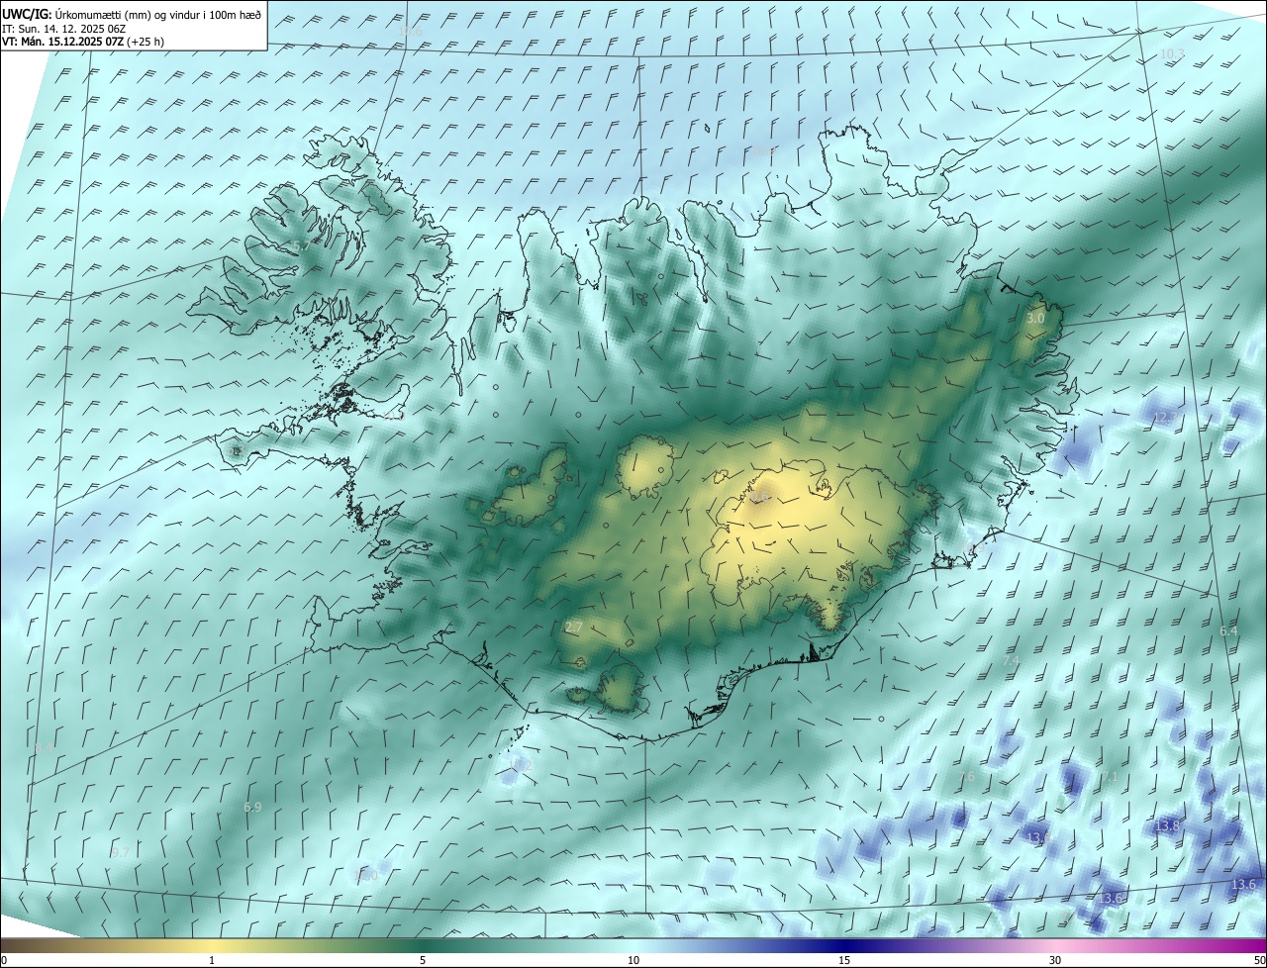Click the 30 tick on the colour scale

click(1055, 960)
